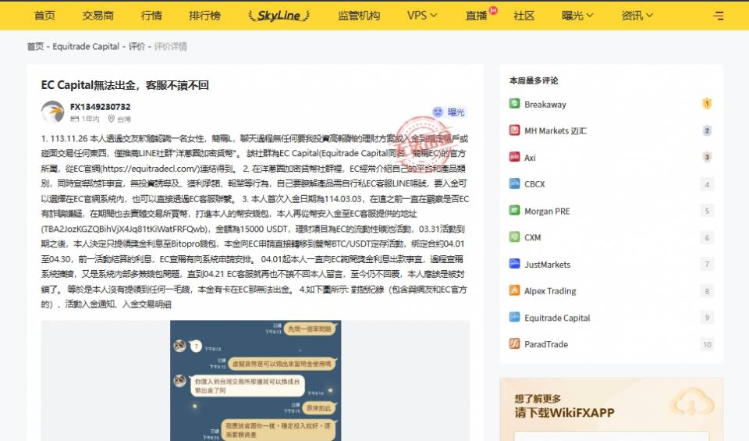Click the Equitrade Capital breadcrumb link

86,46
